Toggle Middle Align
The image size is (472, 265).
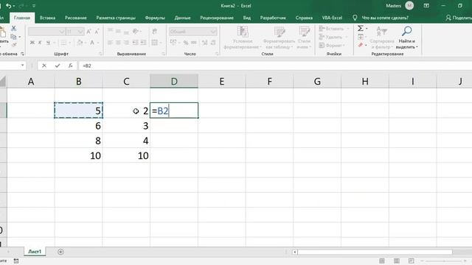point(118,31)
